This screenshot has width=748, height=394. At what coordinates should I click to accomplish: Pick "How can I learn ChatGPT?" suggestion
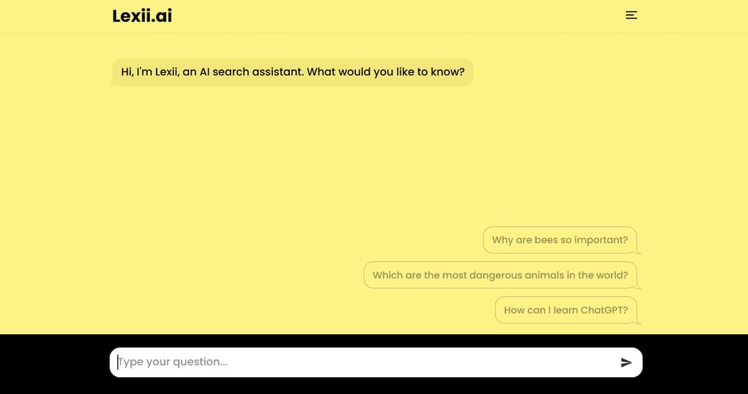pyautogui.click(x=566, y=310)
